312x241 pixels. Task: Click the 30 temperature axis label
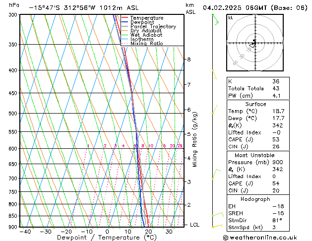coord(169,232)
